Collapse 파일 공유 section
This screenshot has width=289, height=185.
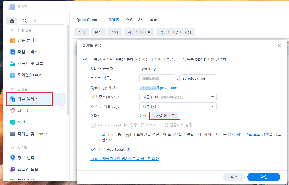[x=12, y=30]
